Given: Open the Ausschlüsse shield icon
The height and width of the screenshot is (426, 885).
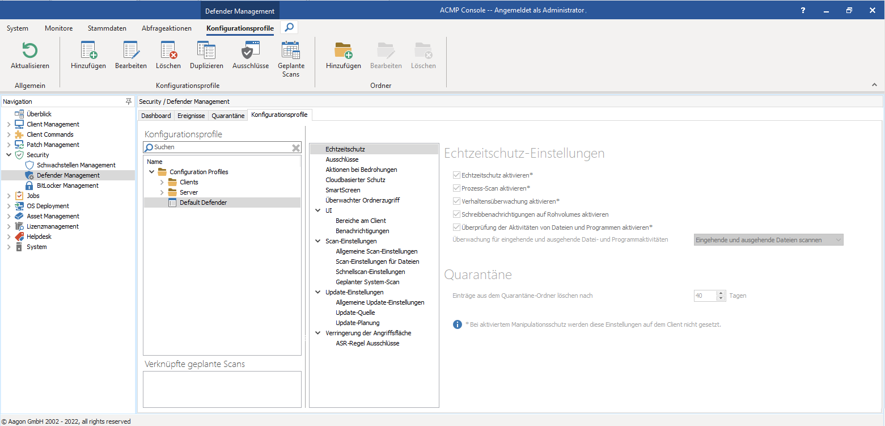Looking at the screenshot, I should coord(250,54).
